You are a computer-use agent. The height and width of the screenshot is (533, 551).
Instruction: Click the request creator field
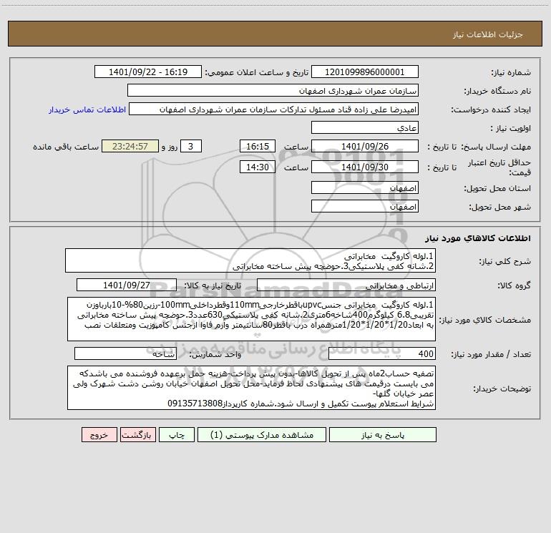[273, 109]
